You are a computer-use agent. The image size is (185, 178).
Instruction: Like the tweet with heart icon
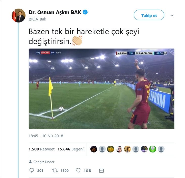pos(78,170)
